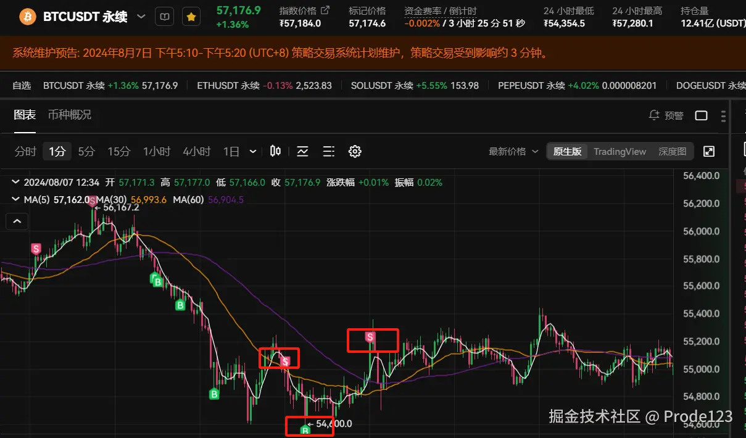The height and width of the screenshot is (438, 746).
Task: Click the 56,167.2 high price label
Action: [x=121, y=208]
